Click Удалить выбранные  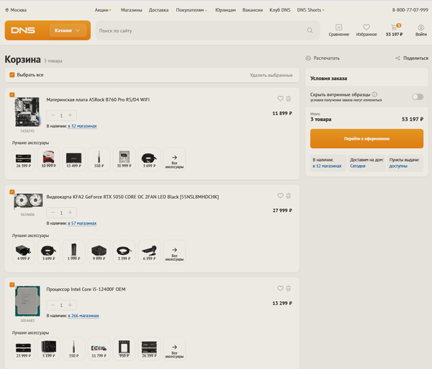[271, 75]
